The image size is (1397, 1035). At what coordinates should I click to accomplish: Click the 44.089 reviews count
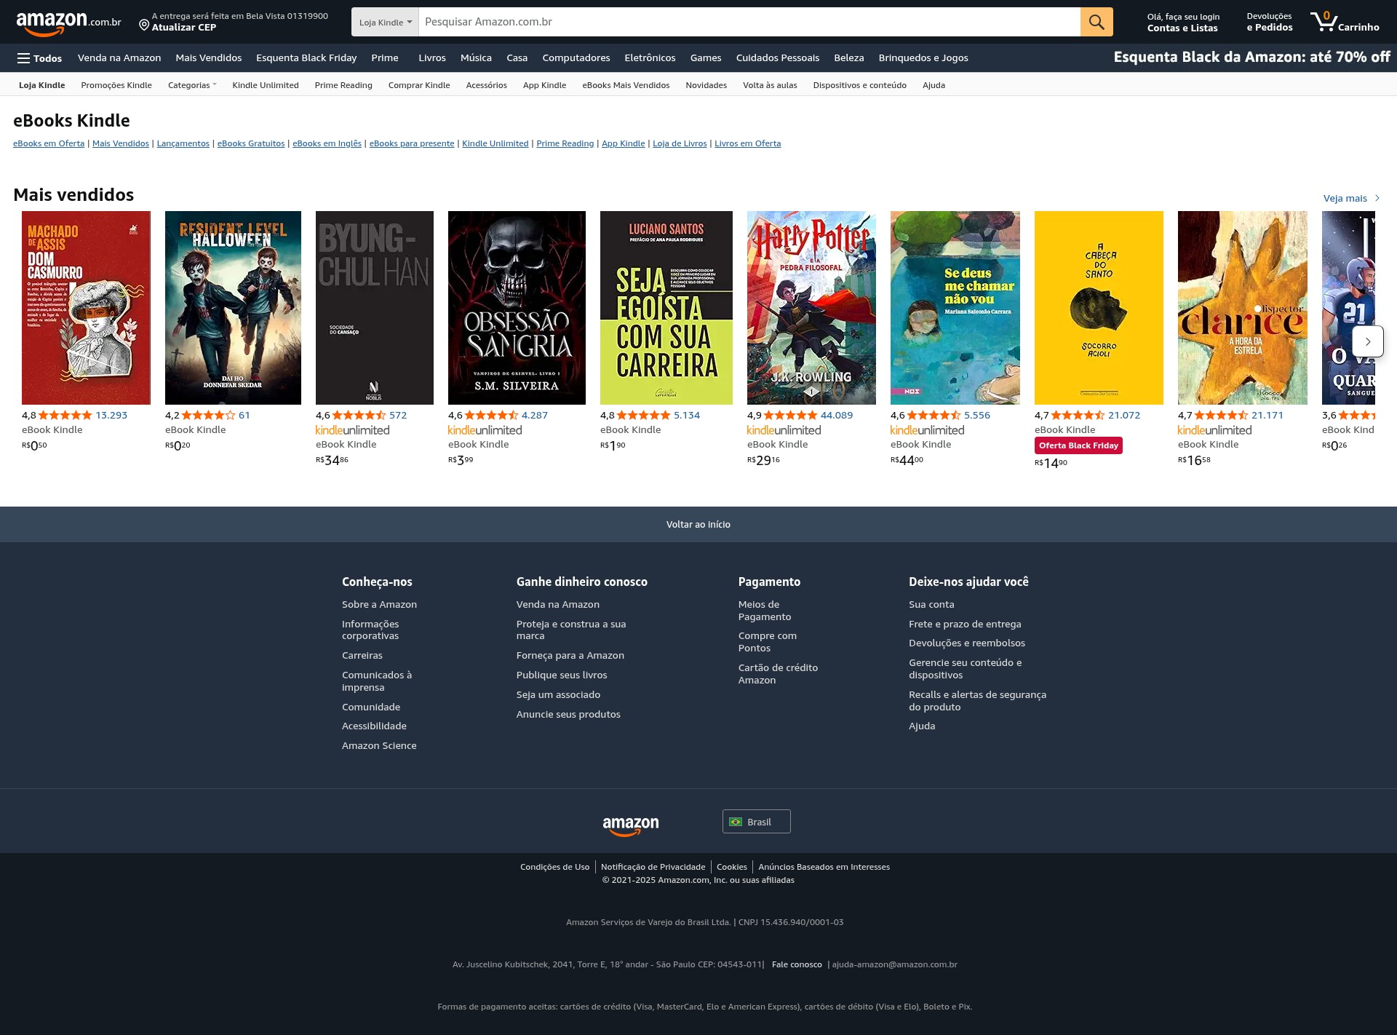[837, 415]
